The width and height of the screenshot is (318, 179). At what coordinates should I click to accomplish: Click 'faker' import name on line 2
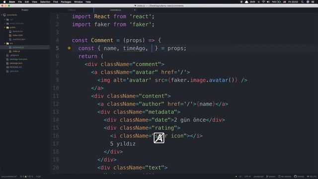102,24
